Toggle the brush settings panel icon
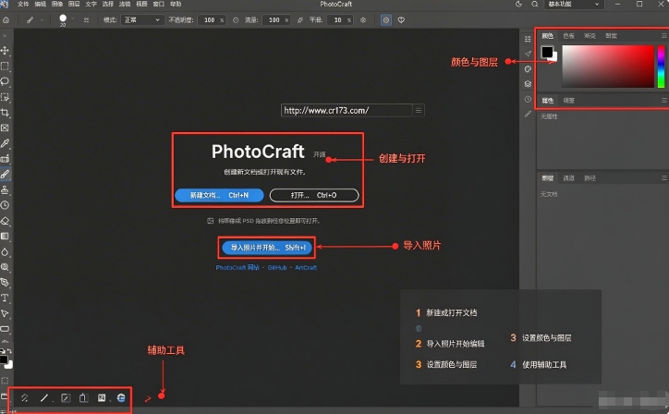Screen dimensions: 669x414 coord(86,20)
